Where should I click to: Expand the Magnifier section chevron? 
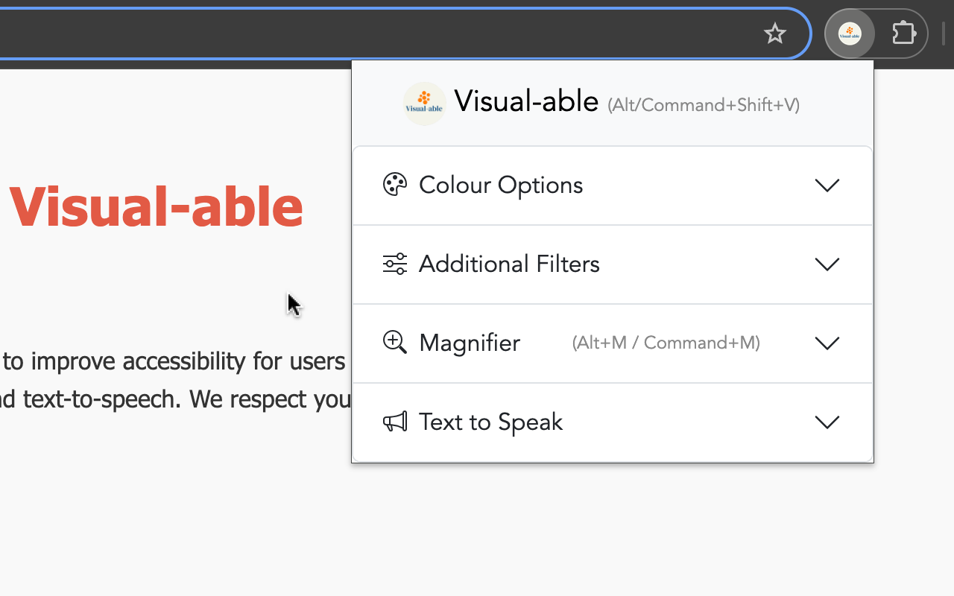click(827, 343)
